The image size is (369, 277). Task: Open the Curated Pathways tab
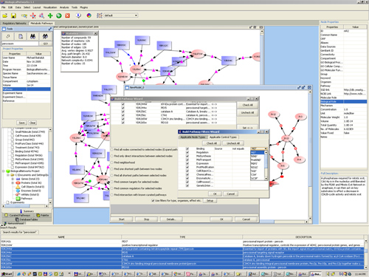18,215
